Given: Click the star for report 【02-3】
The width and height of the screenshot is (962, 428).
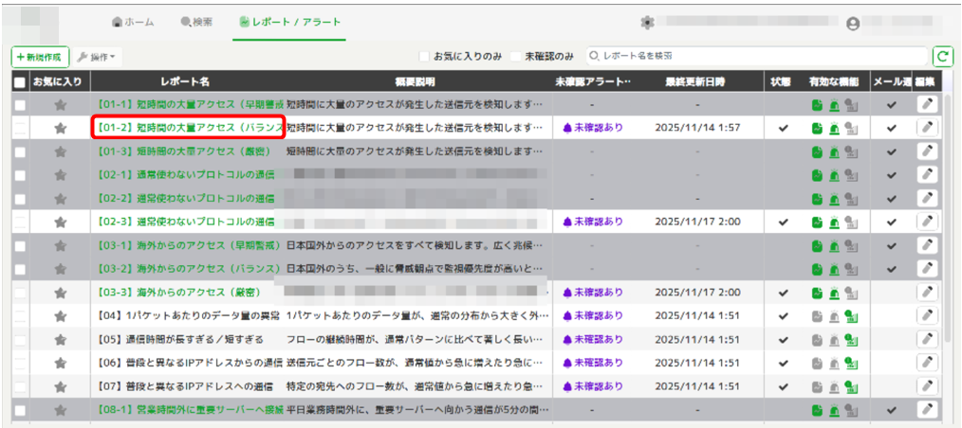Looking at the screenshot, I should [60, 223].
